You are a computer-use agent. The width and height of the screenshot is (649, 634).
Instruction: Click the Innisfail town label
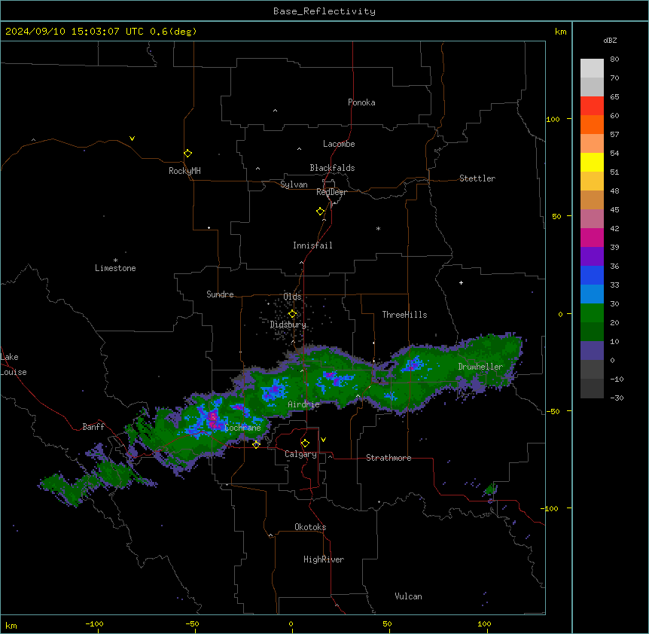(312, 245)
